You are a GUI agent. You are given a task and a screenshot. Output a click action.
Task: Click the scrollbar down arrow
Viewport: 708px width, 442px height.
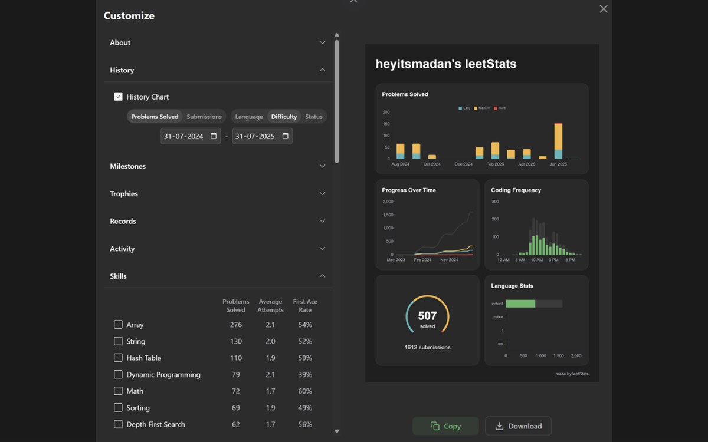[337, 431]
